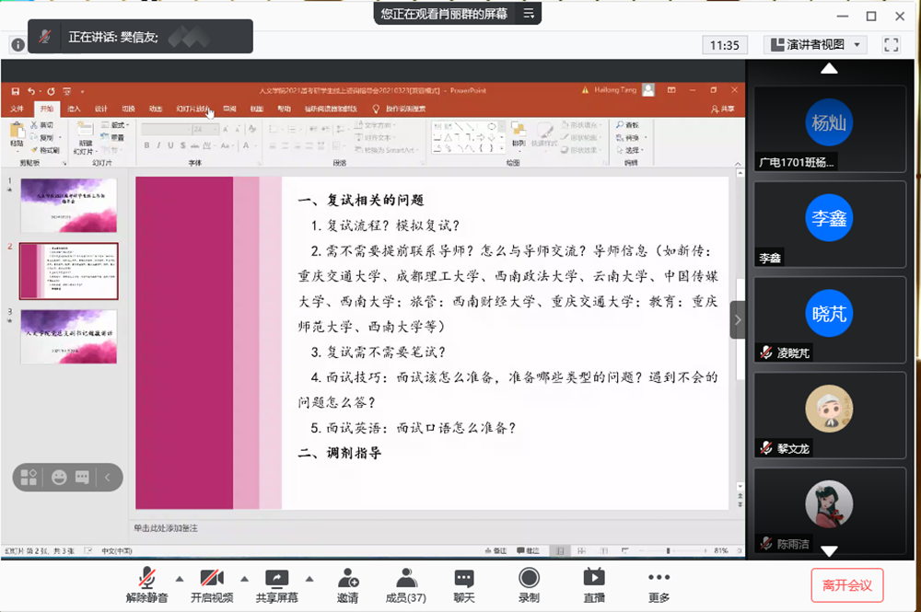Open the 更多 (more) menu
The width and height of the screenshot is (921, 612).
pyautogui.click(x=659, y=584)
